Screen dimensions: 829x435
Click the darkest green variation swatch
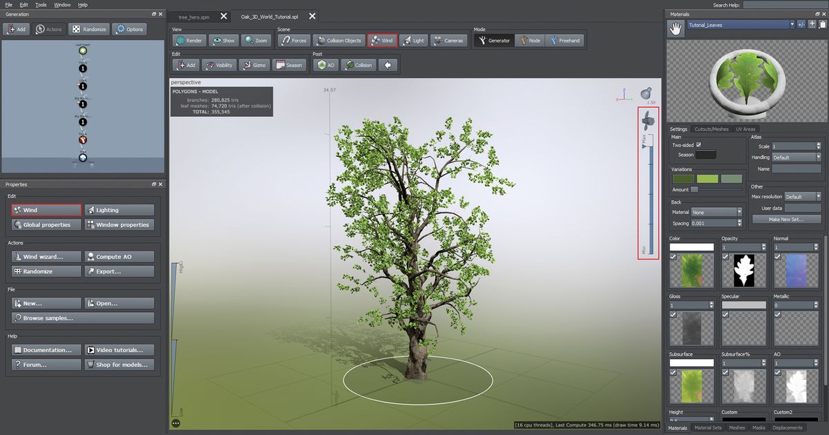pyautogui.click(x=683, y=178)
